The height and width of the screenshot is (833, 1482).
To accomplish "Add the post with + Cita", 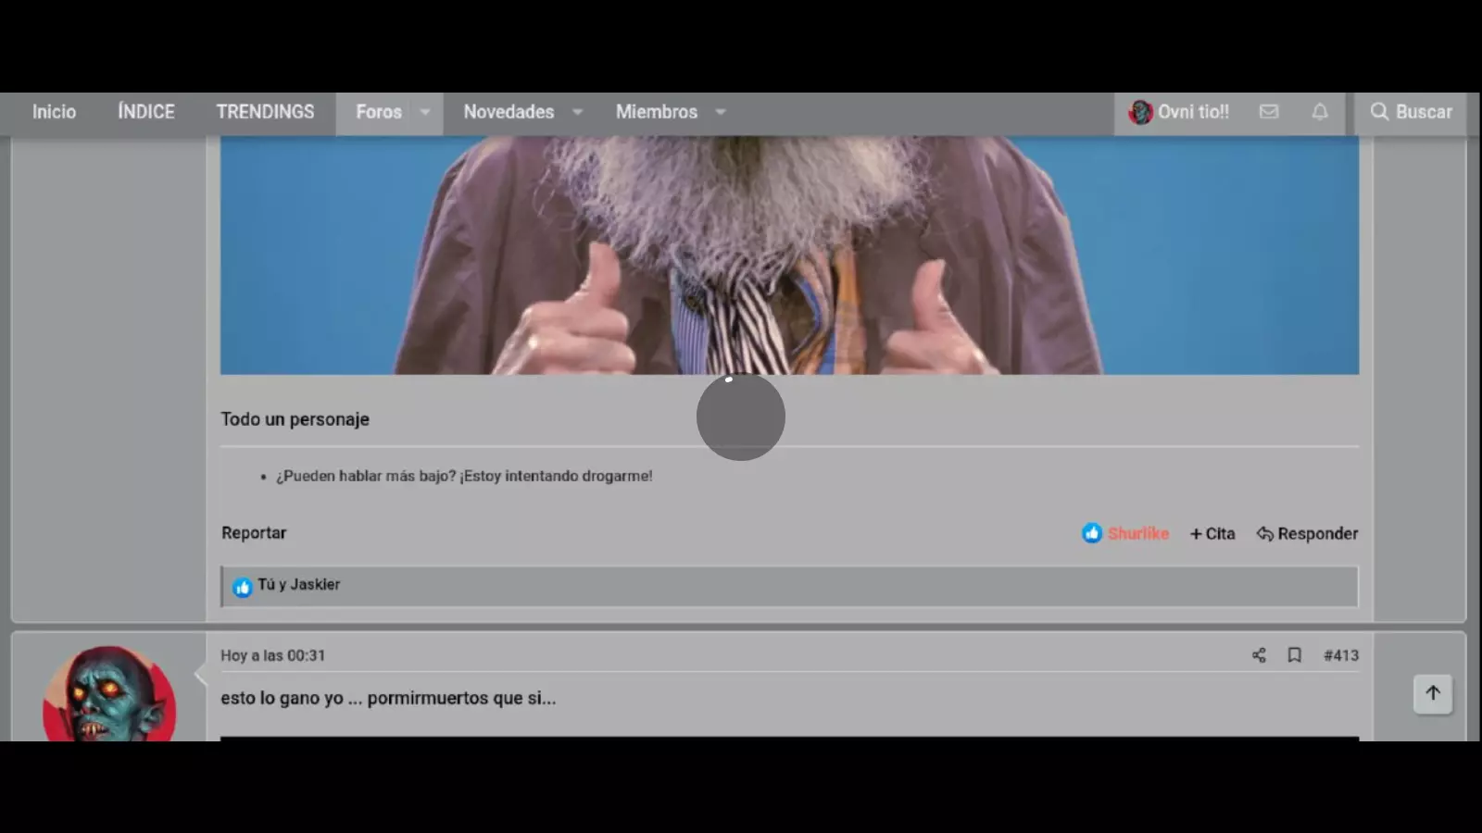I will coord(1212,534).
